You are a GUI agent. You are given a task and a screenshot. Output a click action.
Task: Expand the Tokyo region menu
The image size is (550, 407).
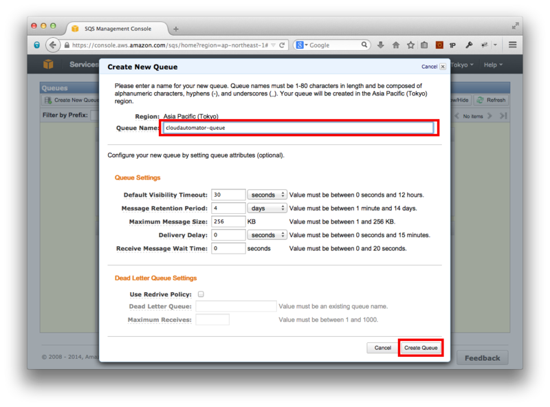pos(462,65)
